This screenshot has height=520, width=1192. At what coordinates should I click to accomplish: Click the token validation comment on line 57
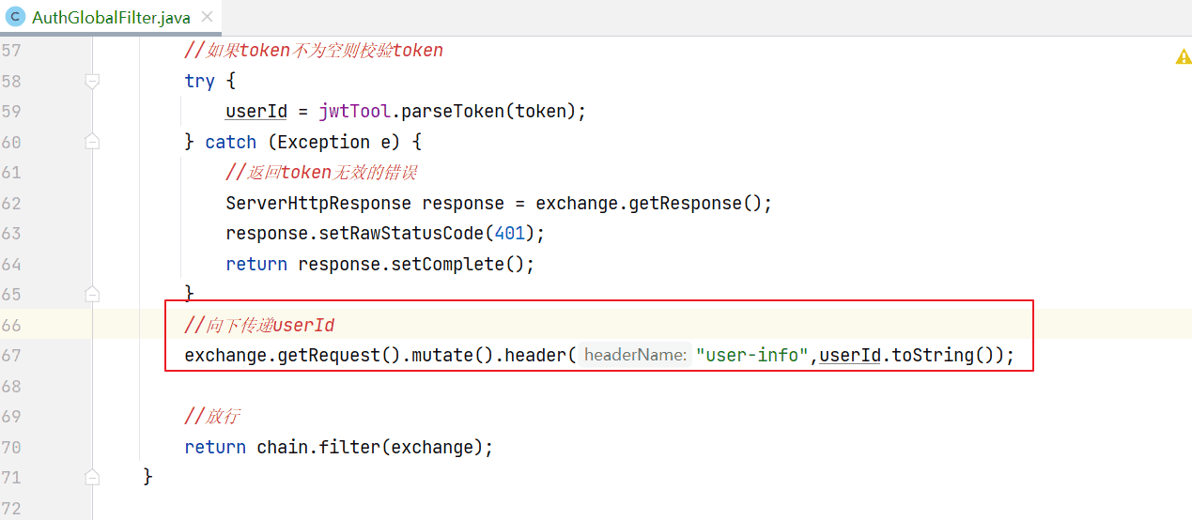(x=314, y=51)
